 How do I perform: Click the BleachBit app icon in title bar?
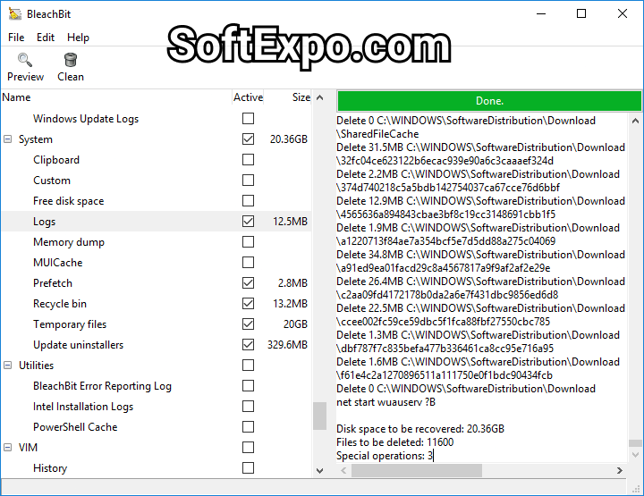click(15, 14)
